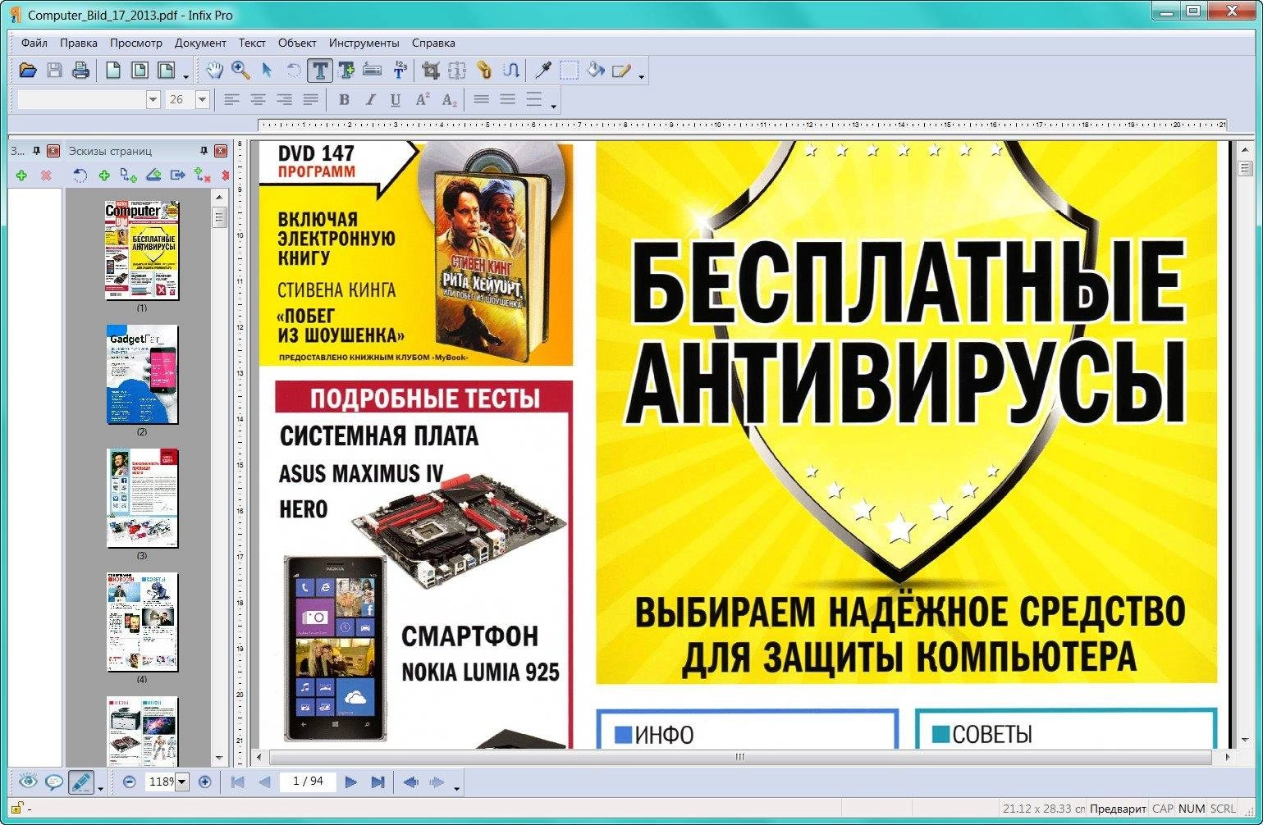
Task: Toggle Bold text formatting
Action: (344, 100)
